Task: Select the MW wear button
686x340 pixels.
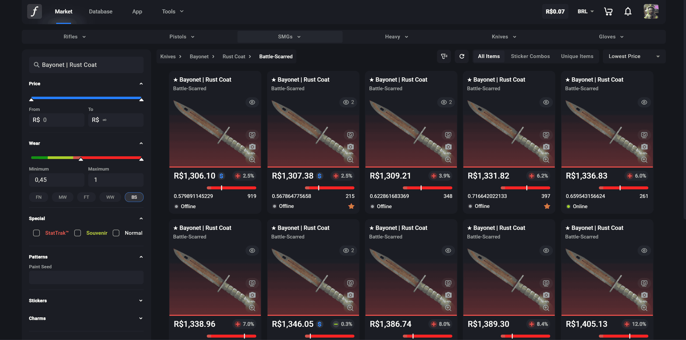Action: pos(63,197)
